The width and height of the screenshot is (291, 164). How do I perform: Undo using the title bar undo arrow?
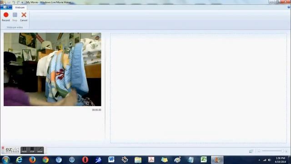point(14,2)
